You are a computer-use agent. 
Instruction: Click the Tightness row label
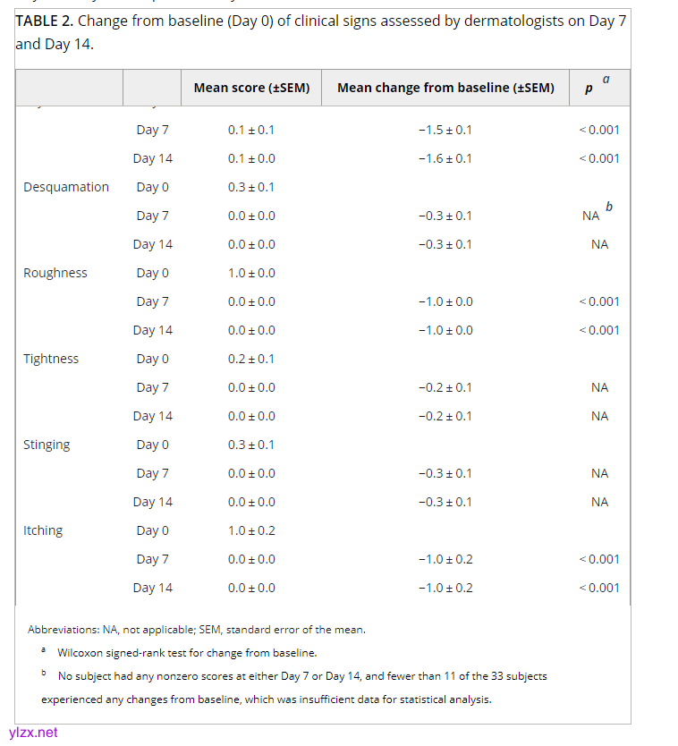51,359
